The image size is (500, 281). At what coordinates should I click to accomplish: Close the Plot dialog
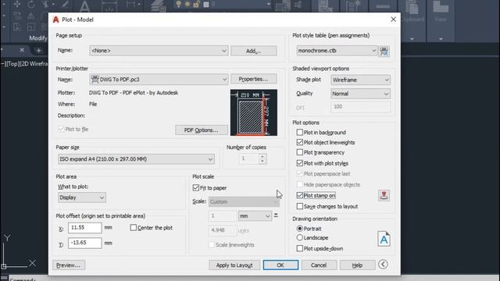point(393,20)
